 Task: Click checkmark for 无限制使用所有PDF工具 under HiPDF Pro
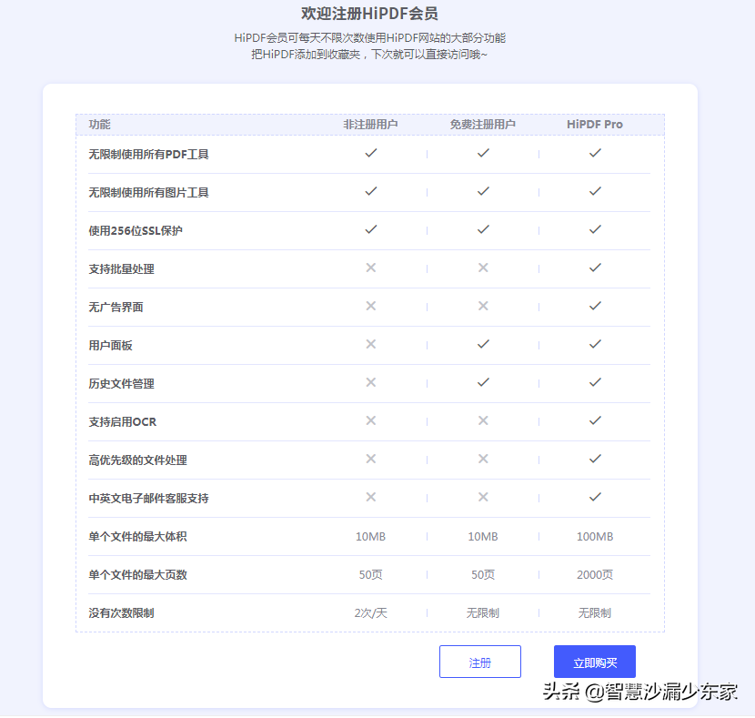(x=595, y=153)
